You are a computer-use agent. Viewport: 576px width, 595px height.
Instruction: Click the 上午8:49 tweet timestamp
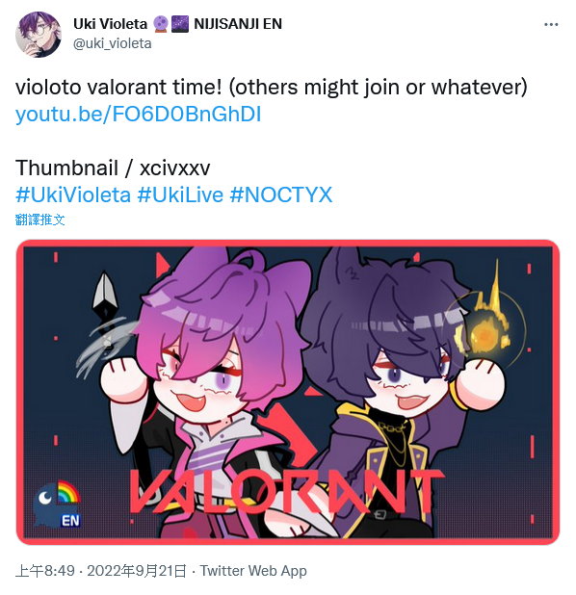(x=45, y=571)
